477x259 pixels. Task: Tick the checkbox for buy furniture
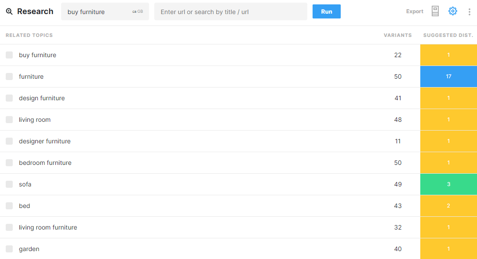click(9, 55)
